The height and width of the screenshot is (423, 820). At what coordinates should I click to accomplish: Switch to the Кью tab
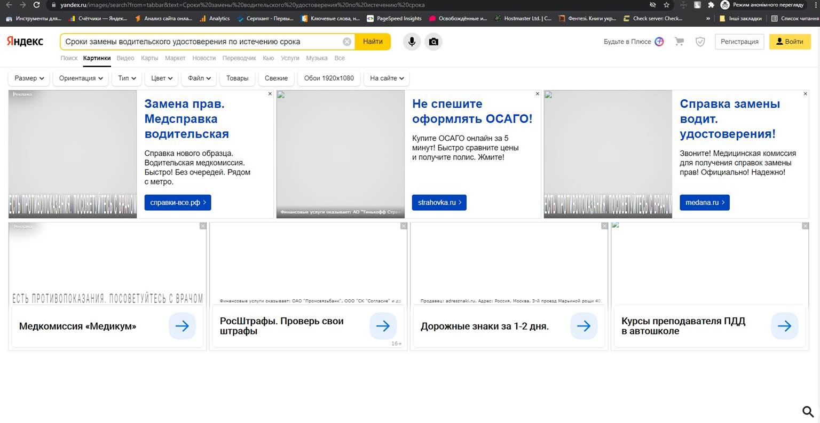pos(269,58)
